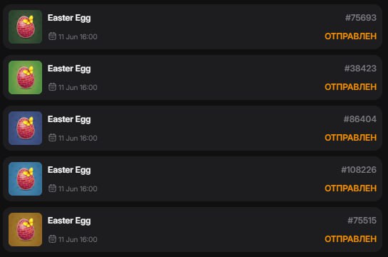Click calendar icon in gift #108226 row
This screenshot has height=257, width=388.
coord(52,188)
